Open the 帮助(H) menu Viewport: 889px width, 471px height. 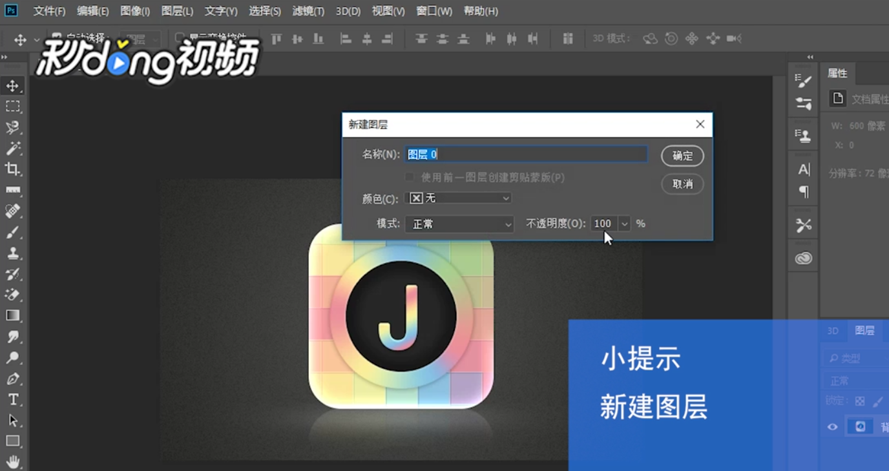481,11
